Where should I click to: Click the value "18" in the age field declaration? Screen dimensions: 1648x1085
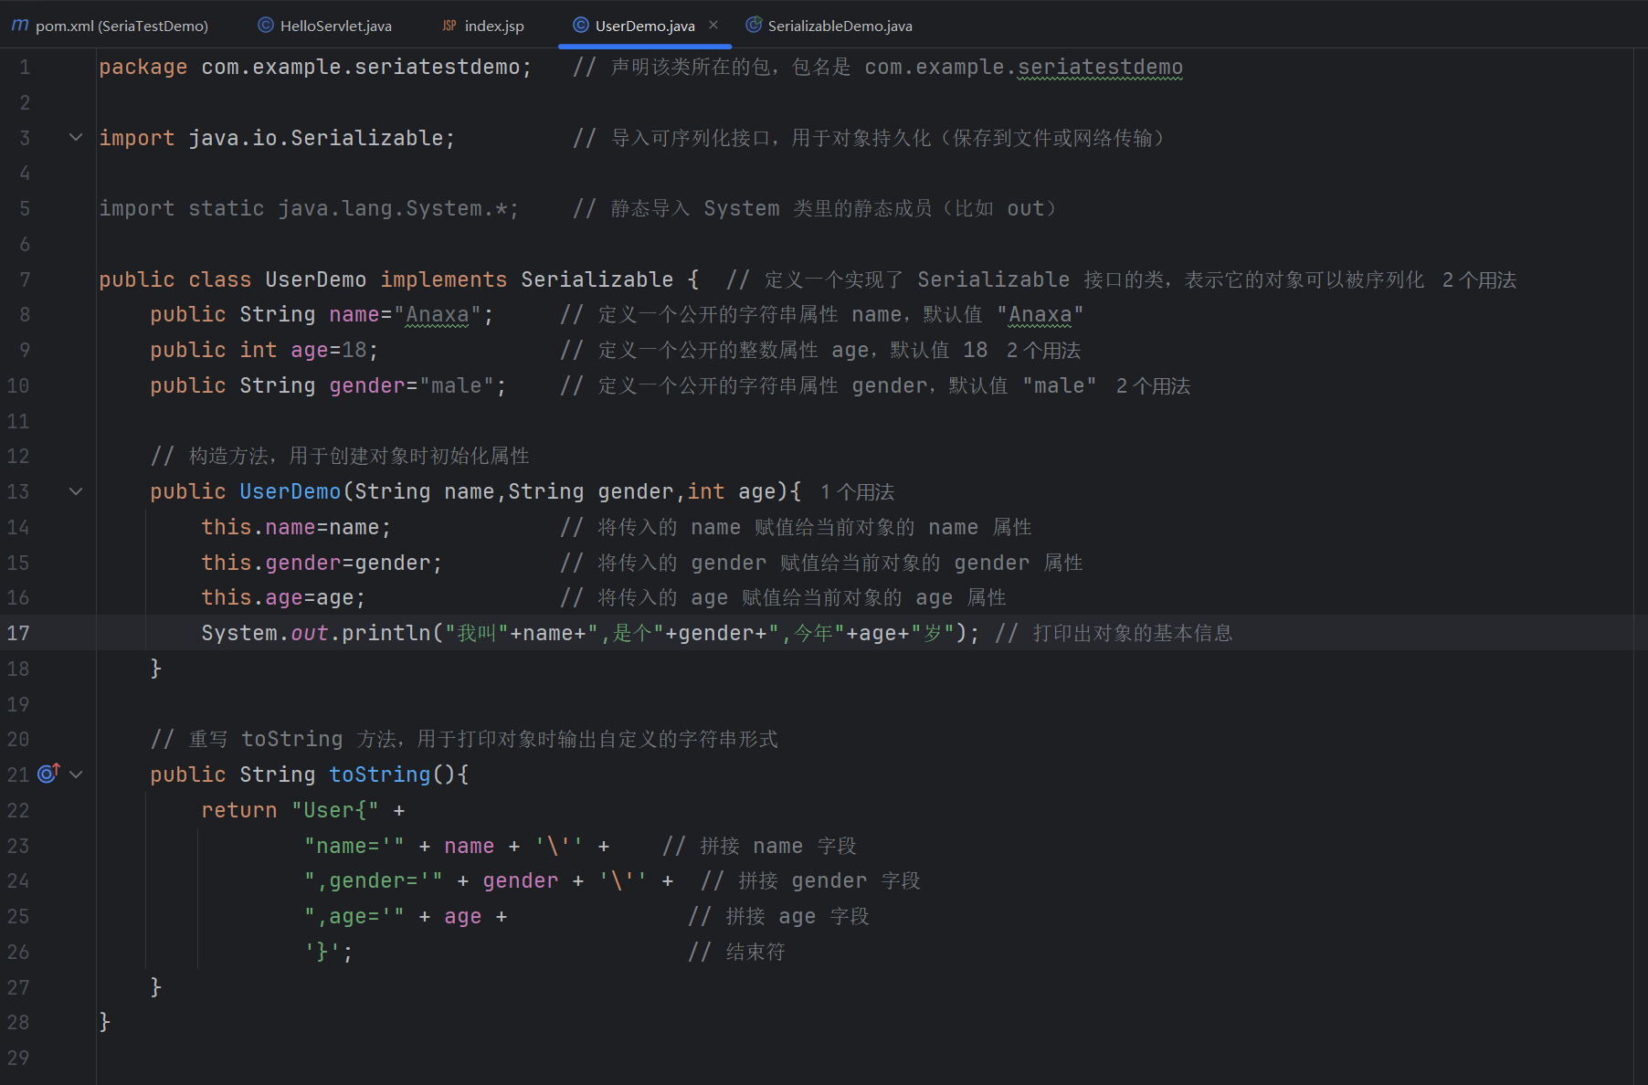pos(354,350)
